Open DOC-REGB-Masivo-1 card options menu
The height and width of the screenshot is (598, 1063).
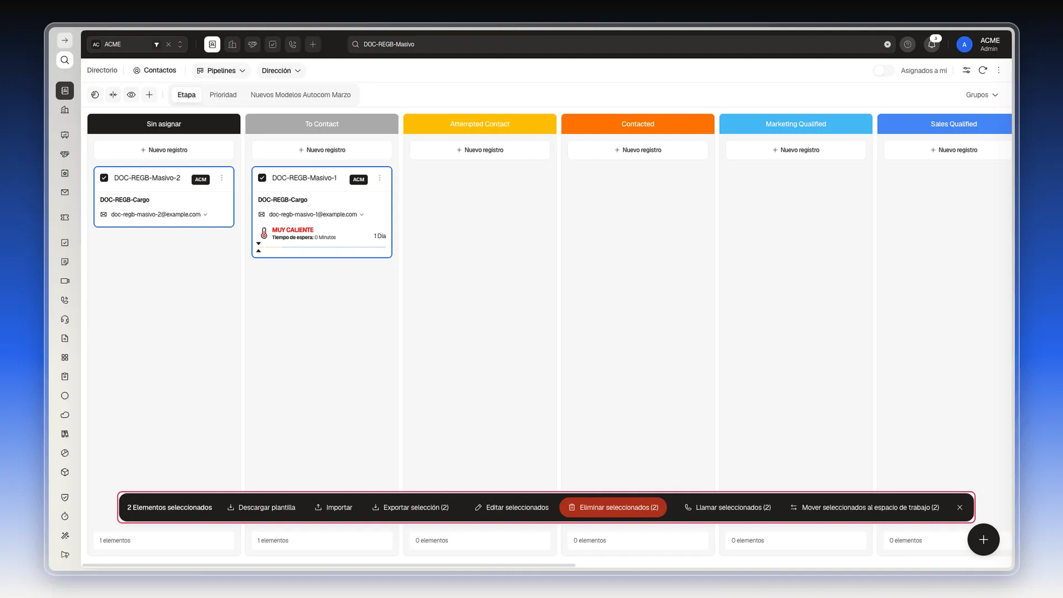tap(380, 178)
